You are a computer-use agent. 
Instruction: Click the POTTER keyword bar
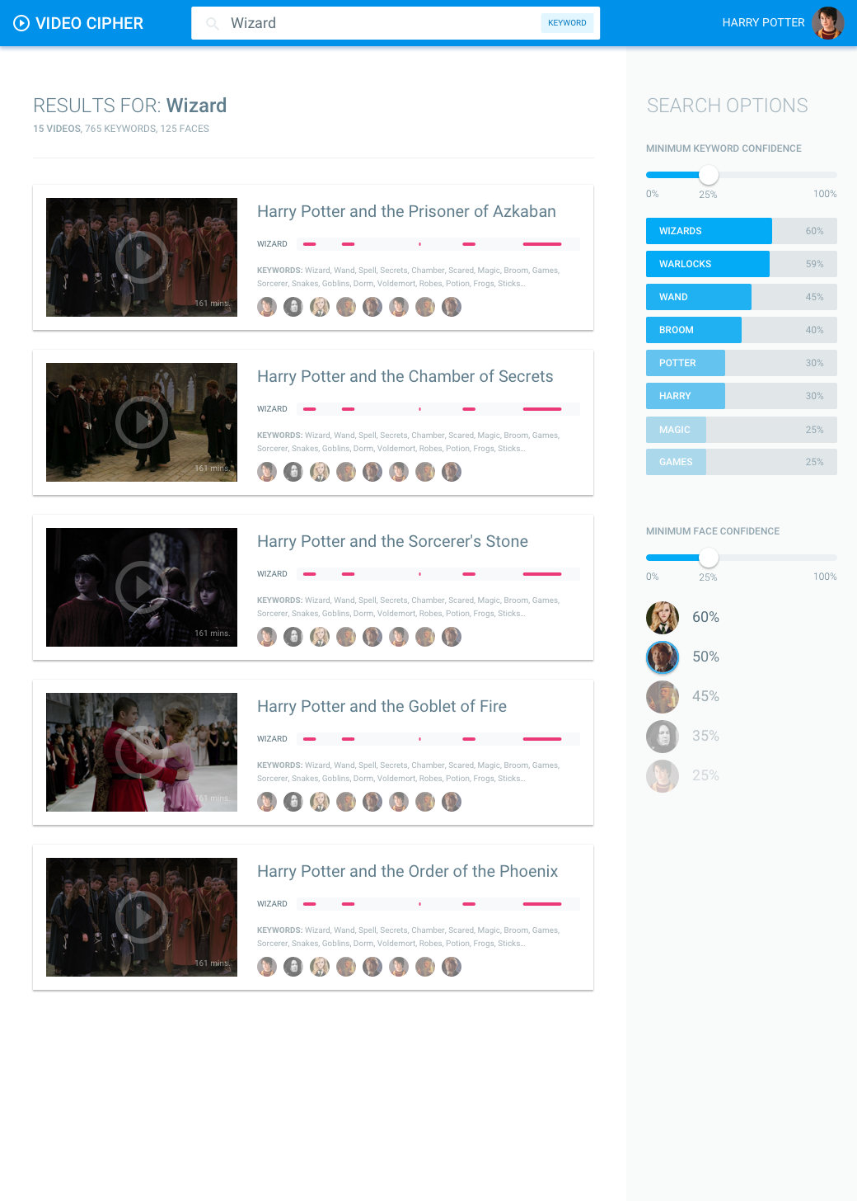[742, 363]
